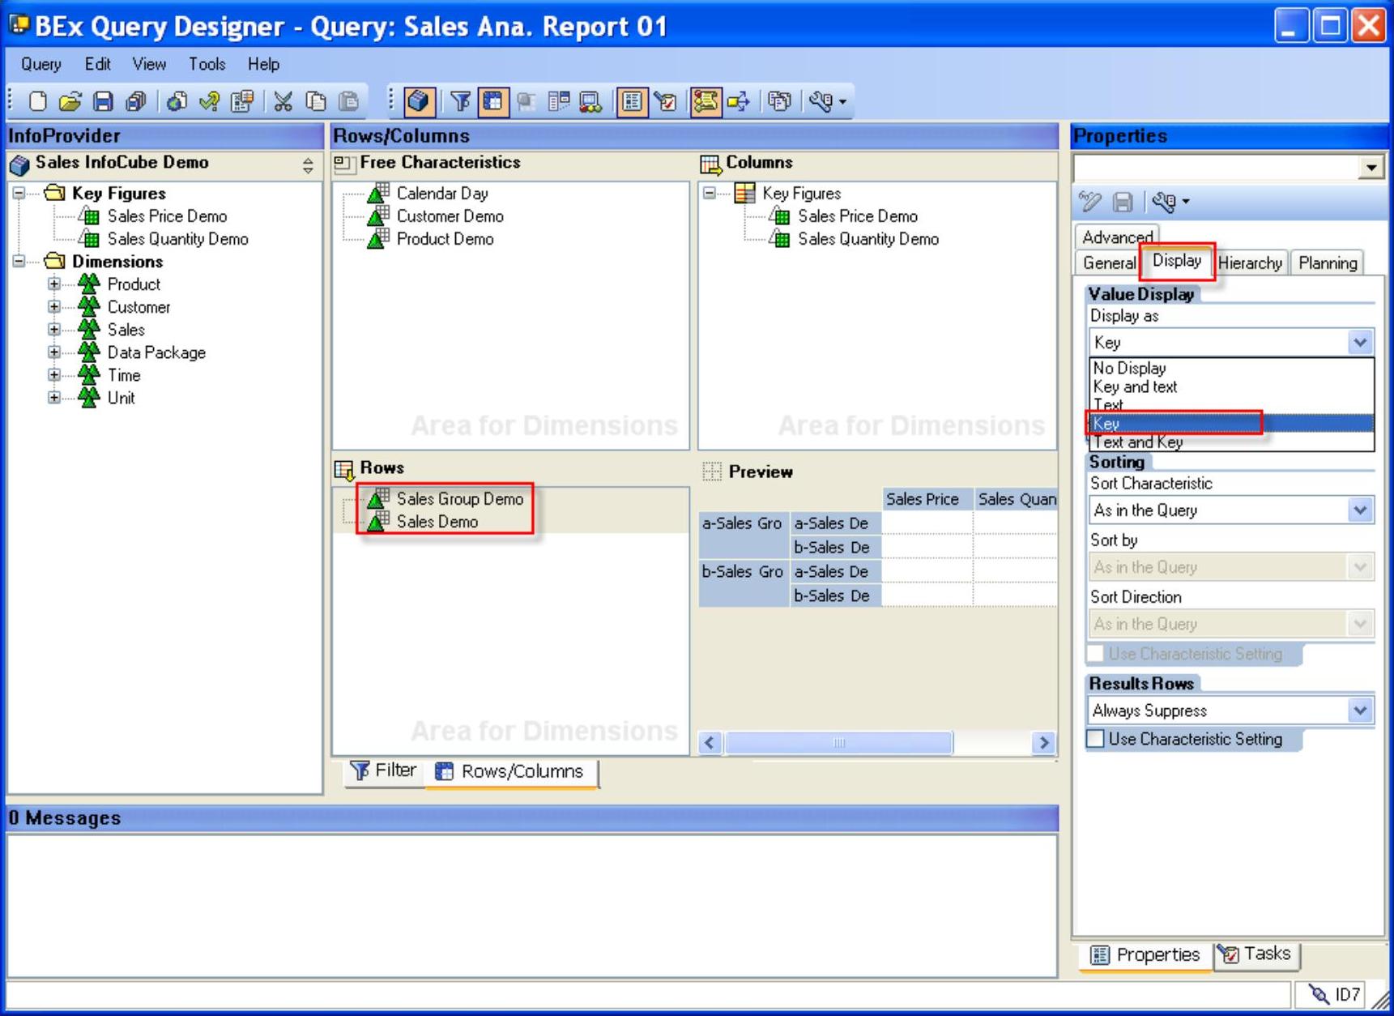Image resolution: width=1394 pixels, height=1016 pixels.
Task: Switch to the Tasks tab
Action: [x=1256, y=954]
